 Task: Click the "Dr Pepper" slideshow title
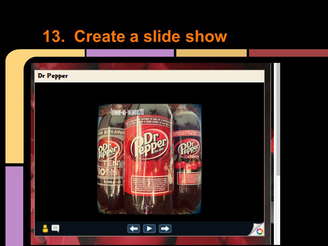click(53, 76)
